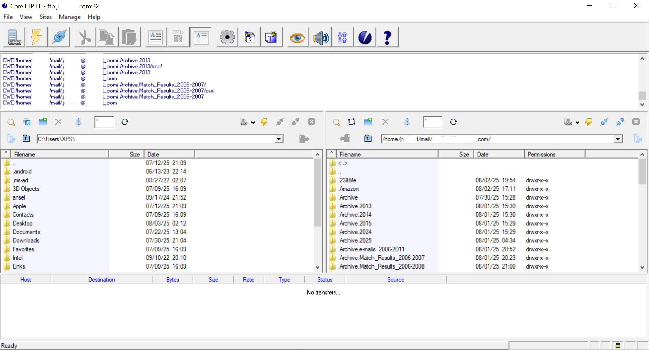
Task: Select the Archive.2024 remote folder
Action: click(355, 232)
